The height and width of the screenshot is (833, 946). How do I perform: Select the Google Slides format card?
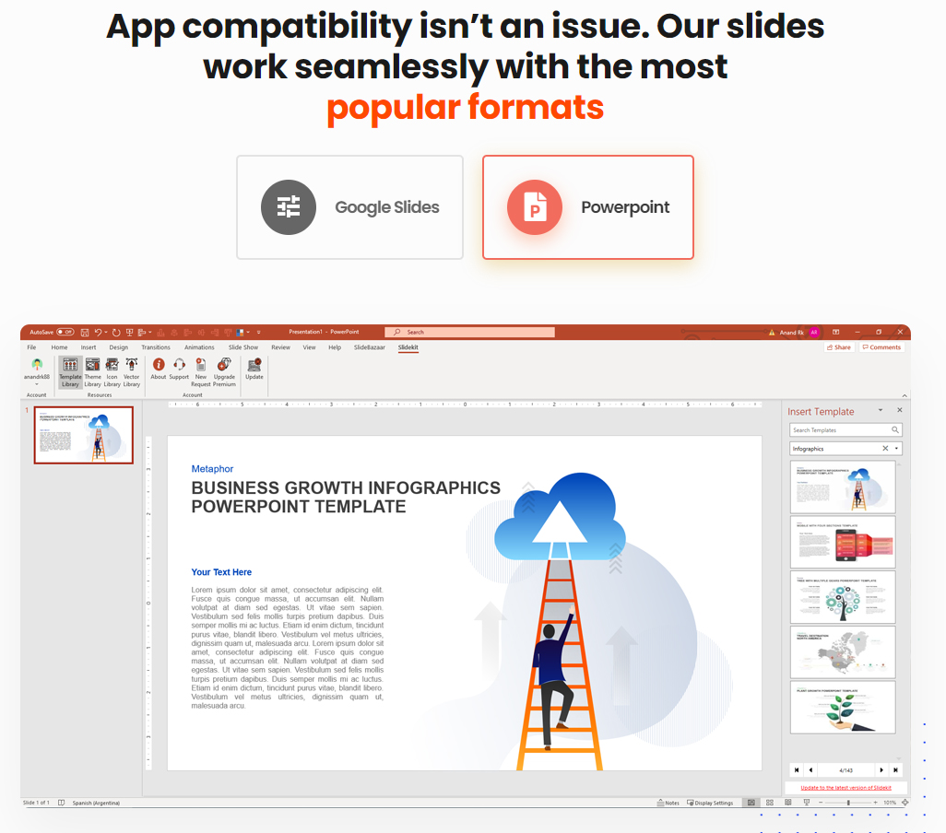(x=350, y=207)
